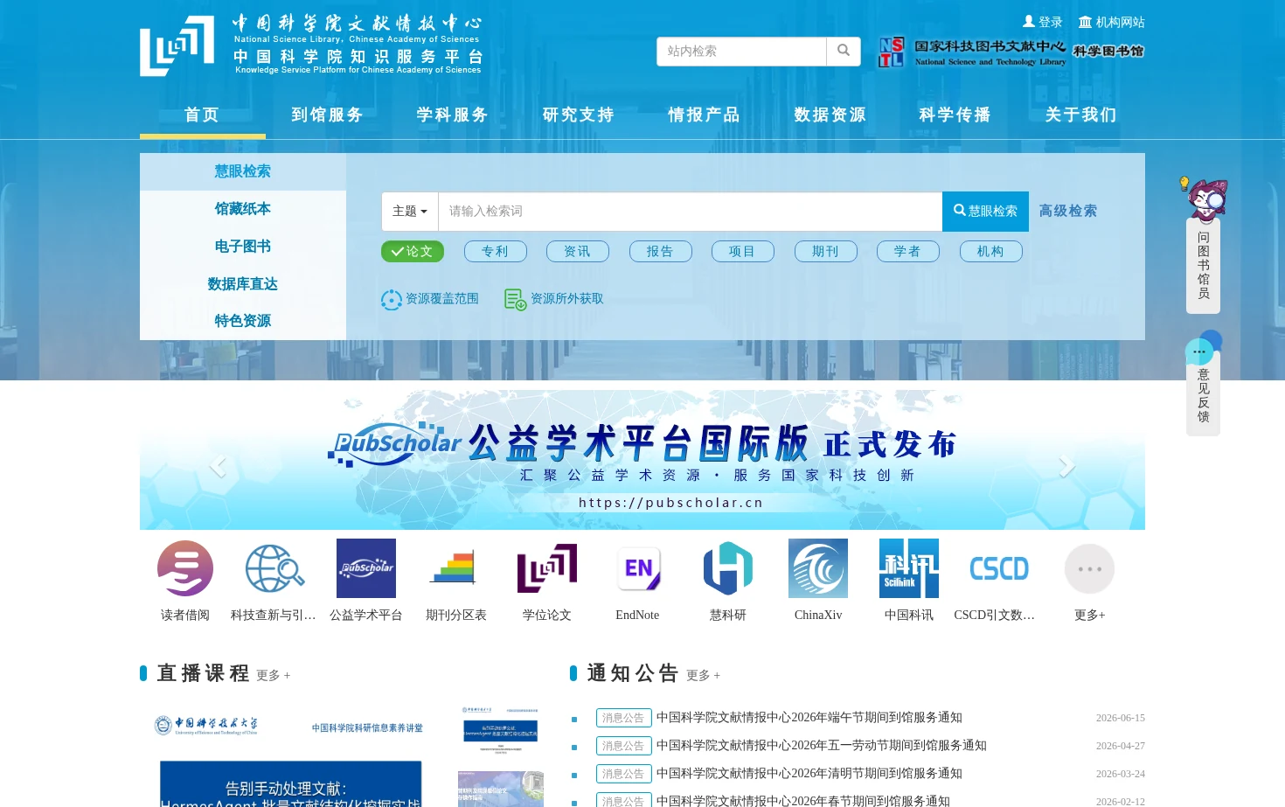Open the 慧科研 icon
This screenshot has width=1285, height=807.
(728, 568)
